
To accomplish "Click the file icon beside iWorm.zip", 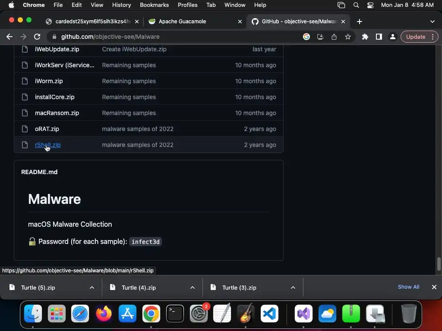I will (x=25, y=81).
